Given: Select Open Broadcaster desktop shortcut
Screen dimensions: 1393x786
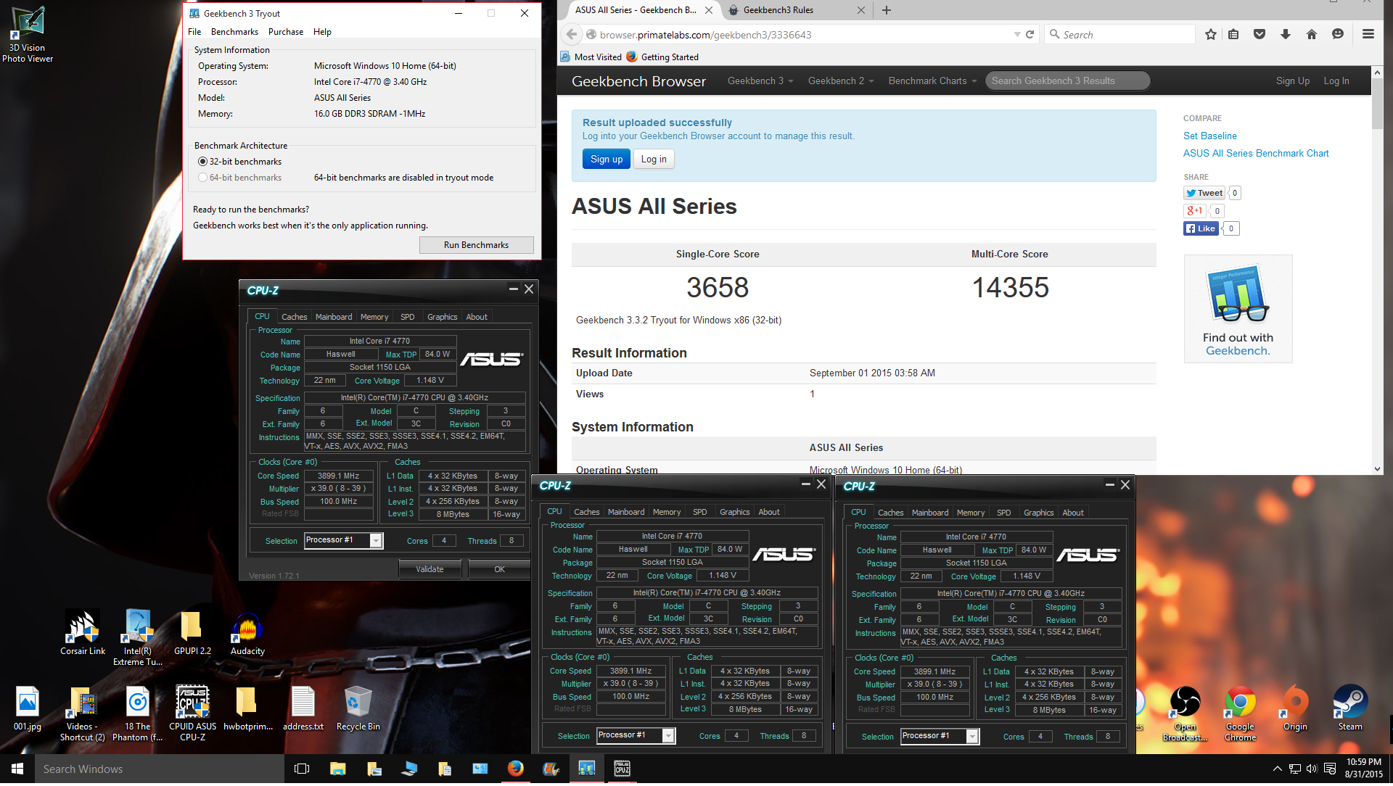Looking at the screenshot, I should click(1185, 714).
